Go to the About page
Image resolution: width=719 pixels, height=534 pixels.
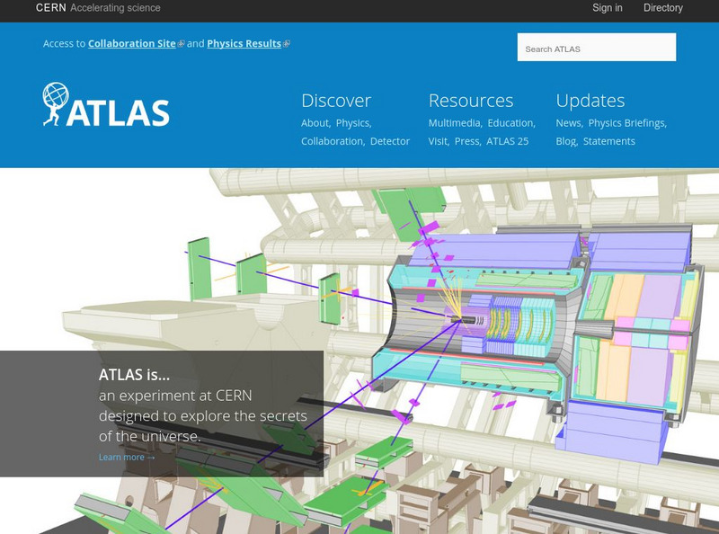[315, 123]
